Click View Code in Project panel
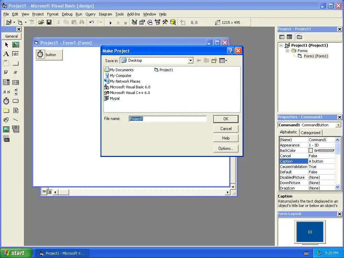 tap(282, 37)
